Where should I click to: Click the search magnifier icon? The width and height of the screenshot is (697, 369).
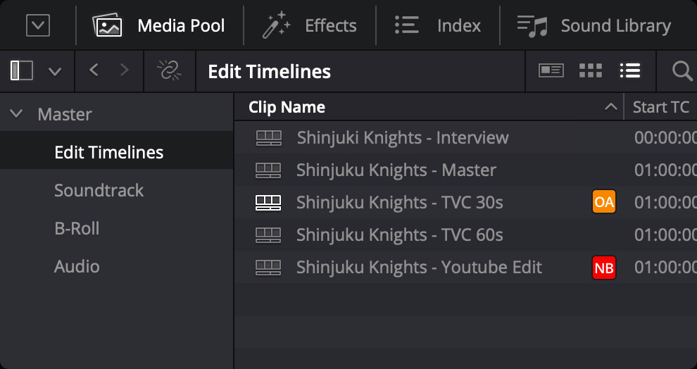coord(682,70)
